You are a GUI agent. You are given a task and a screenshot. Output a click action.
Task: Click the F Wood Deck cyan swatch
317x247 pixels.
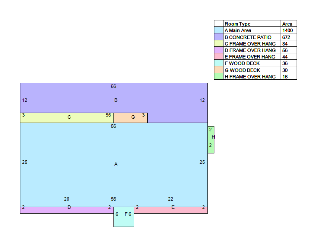coord(219,63)
